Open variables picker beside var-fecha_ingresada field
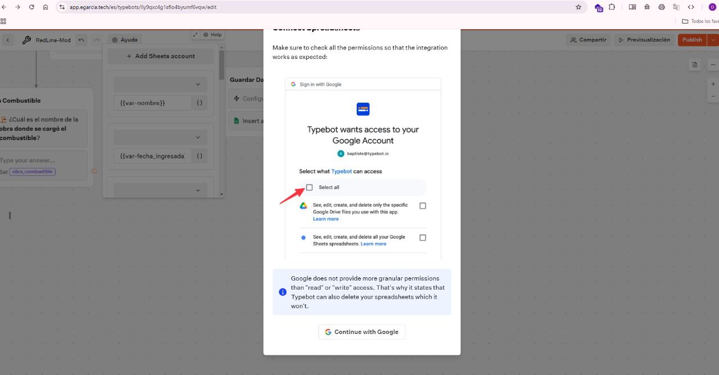 199,156
